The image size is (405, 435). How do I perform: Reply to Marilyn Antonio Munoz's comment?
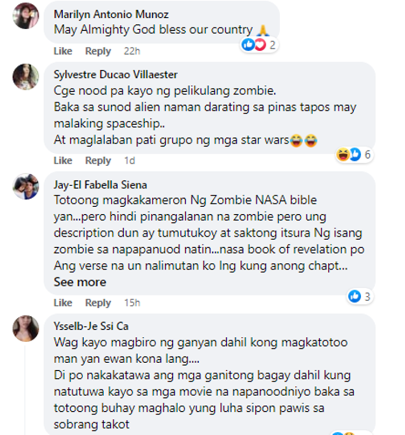click(x=98, y=51)
